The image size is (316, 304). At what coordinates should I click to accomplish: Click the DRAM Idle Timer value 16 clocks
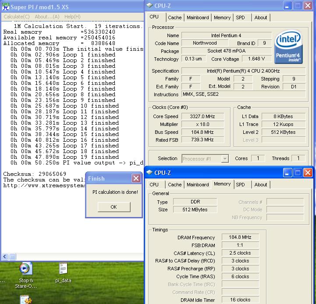pos(240,300)
